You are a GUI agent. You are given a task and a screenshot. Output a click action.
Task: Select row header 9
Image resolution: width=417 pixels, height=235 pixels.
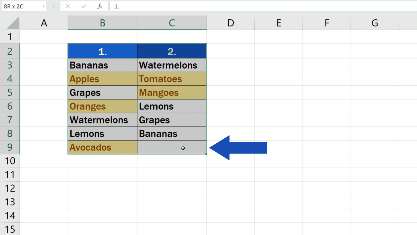[10, 147]
